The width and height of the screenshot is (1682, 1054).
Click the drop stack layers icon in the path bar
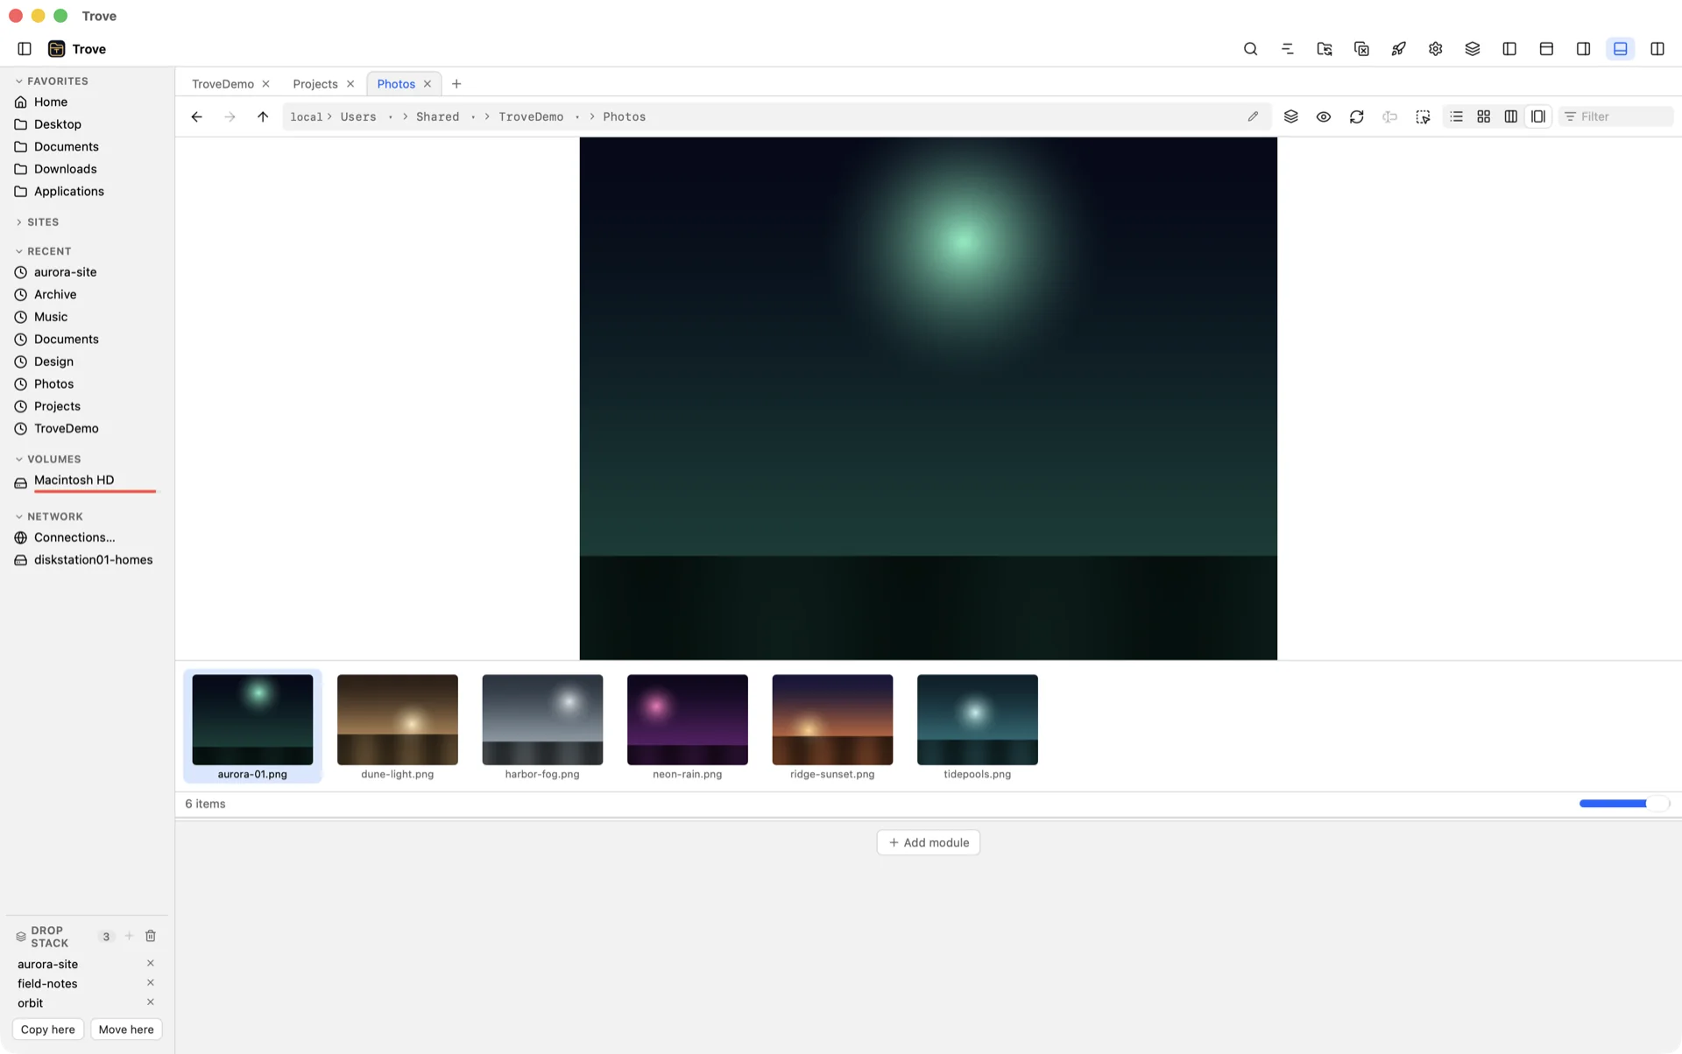coord(1290,116)
